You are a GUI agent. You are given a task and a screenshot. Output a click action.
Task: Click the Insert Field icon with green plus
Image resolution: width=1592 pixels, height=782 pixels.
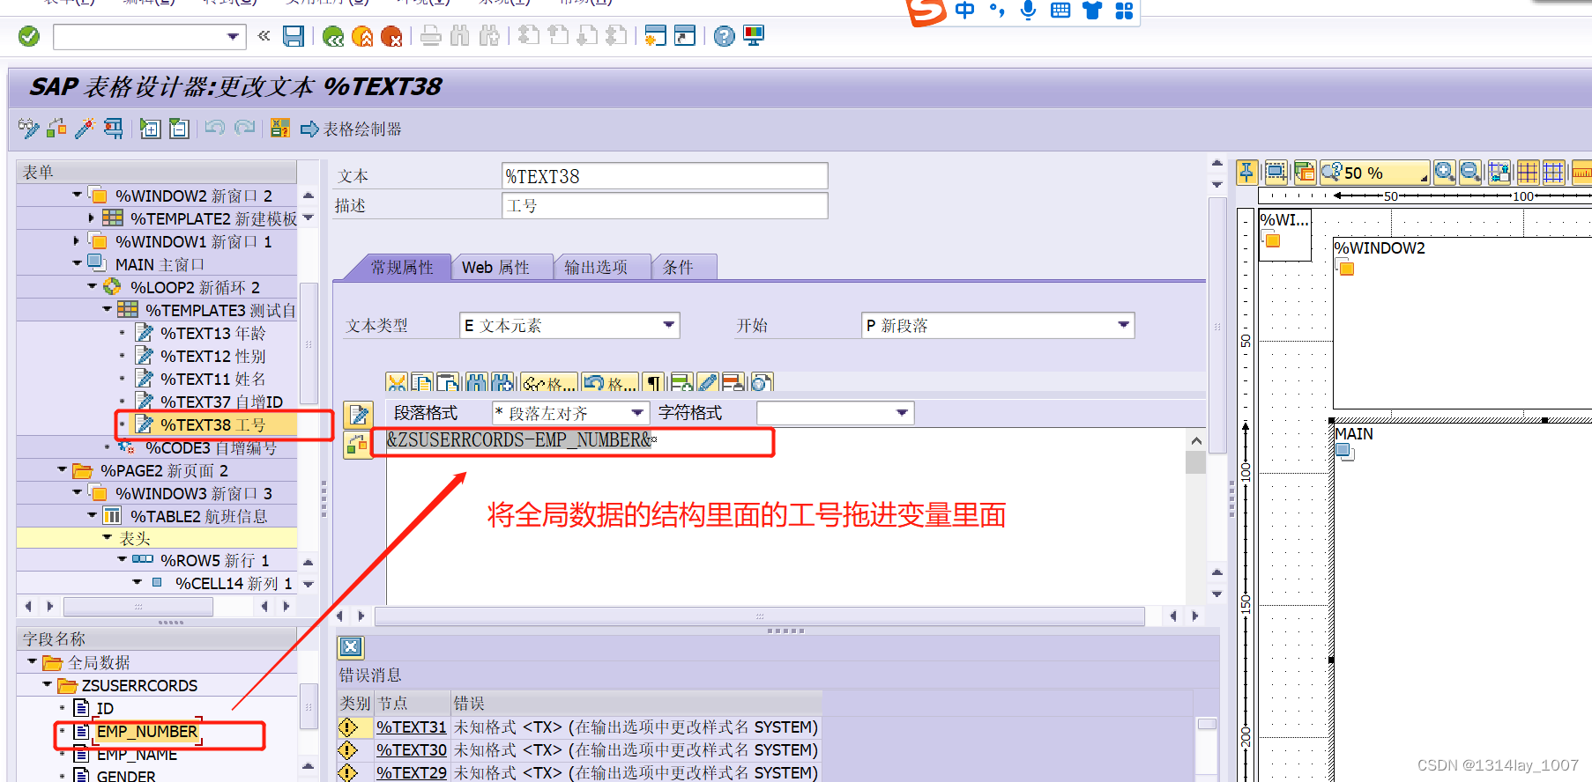681,382
